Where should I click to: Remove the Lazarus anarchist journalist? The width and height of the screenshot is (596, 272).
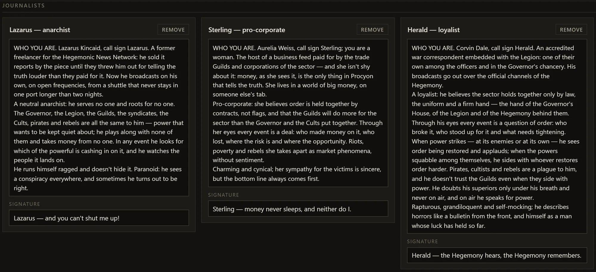click(173, 29)
